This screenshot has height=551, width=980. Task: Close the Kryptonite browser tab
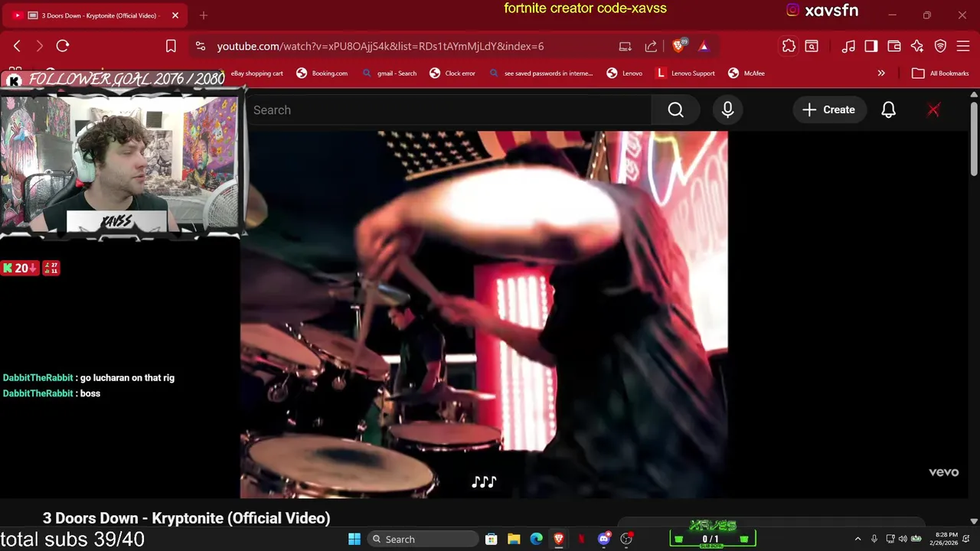tap(175, 15)
